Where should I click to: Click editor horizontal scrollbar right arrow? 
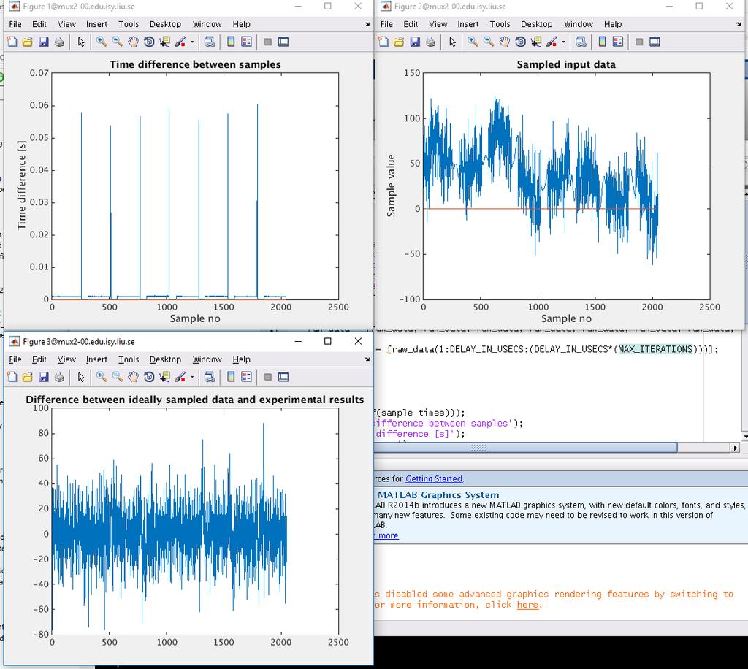click(x=735, y=447)
